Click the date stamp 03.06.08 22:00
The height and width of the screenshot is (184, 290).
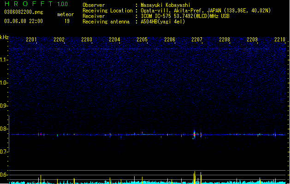coord(24,21)
